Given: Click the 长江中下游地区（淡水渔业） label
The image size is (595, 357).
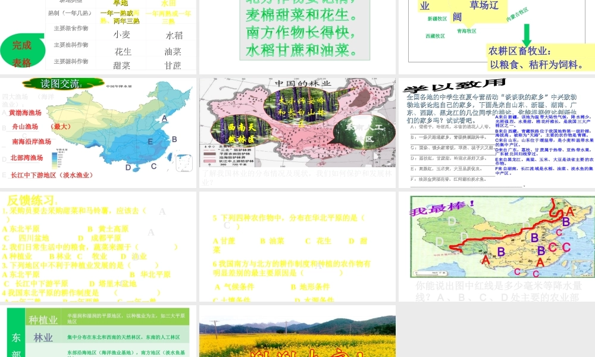Looking at the screenshot, I should click(x=52, y=176).
